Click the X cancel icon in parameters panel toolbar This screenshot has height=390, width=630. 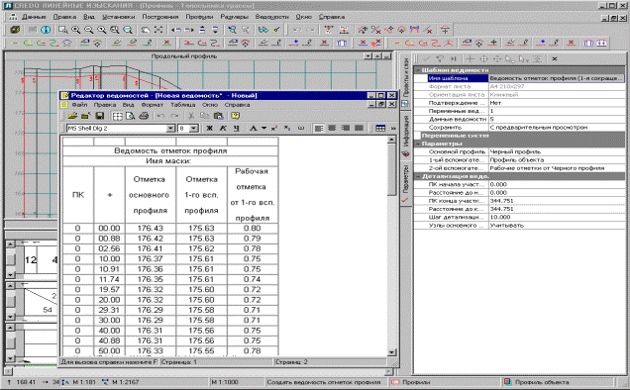tap(555, 59)
